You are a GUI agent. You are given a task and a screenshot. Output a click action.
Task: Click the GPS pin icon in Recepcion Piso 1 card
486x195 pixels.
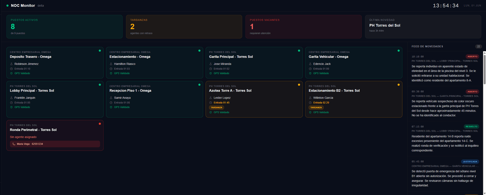pos(111,107)
